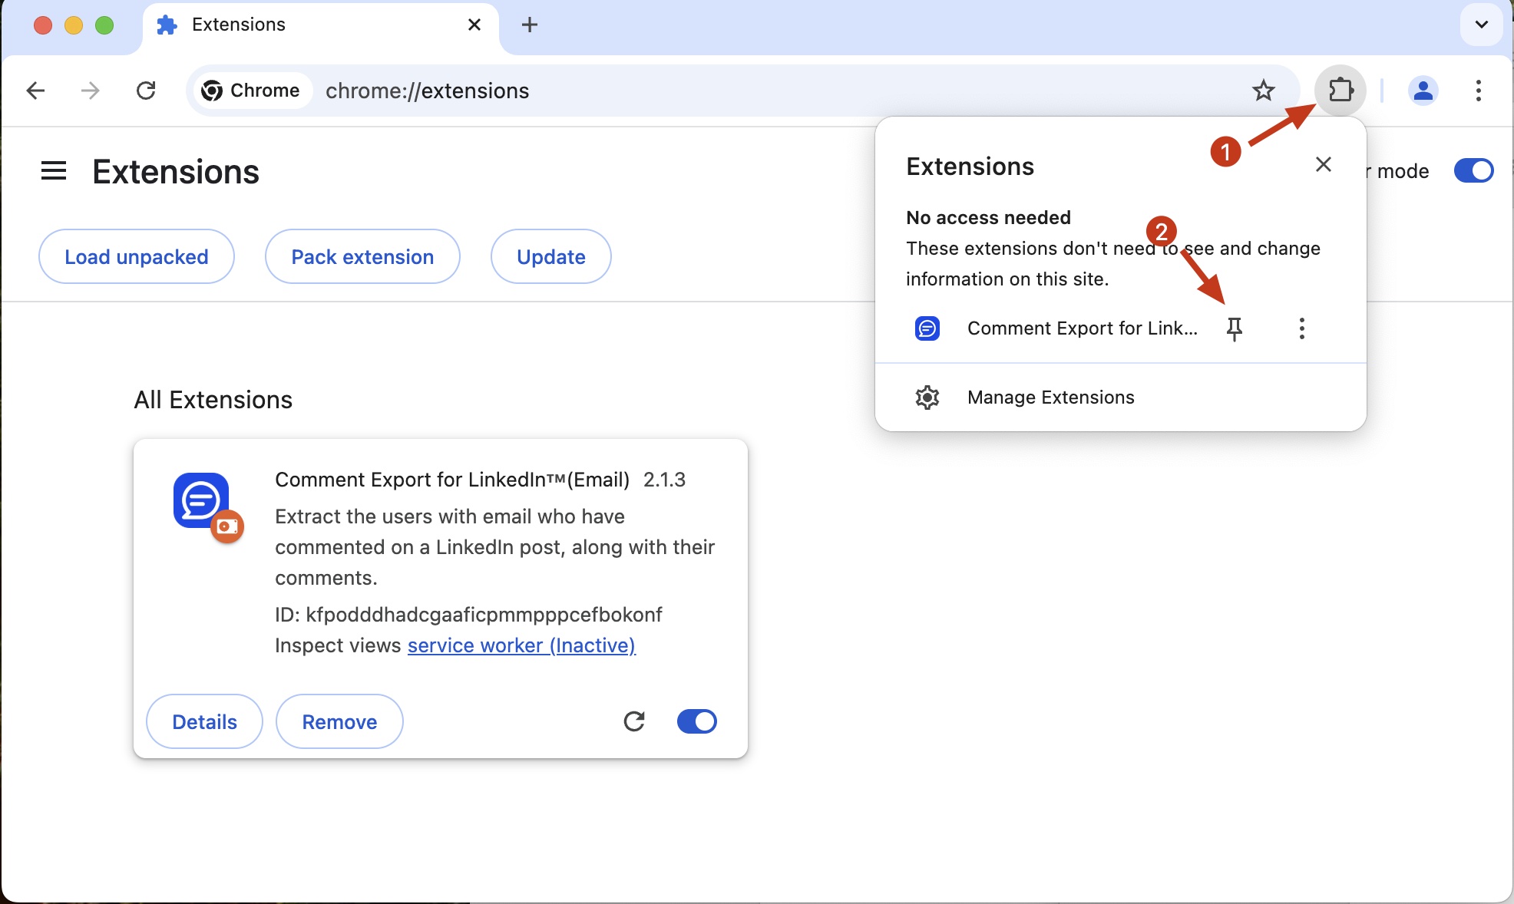Click the yellow macOS minimize button
The height and width of the screenshot is (904, 1514).
(x=74, y=25)
